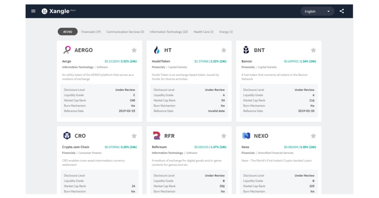Viewport: 379px width, 198px height.
Task: Toggle the star on the NEXO card
Action: [313, 135]
